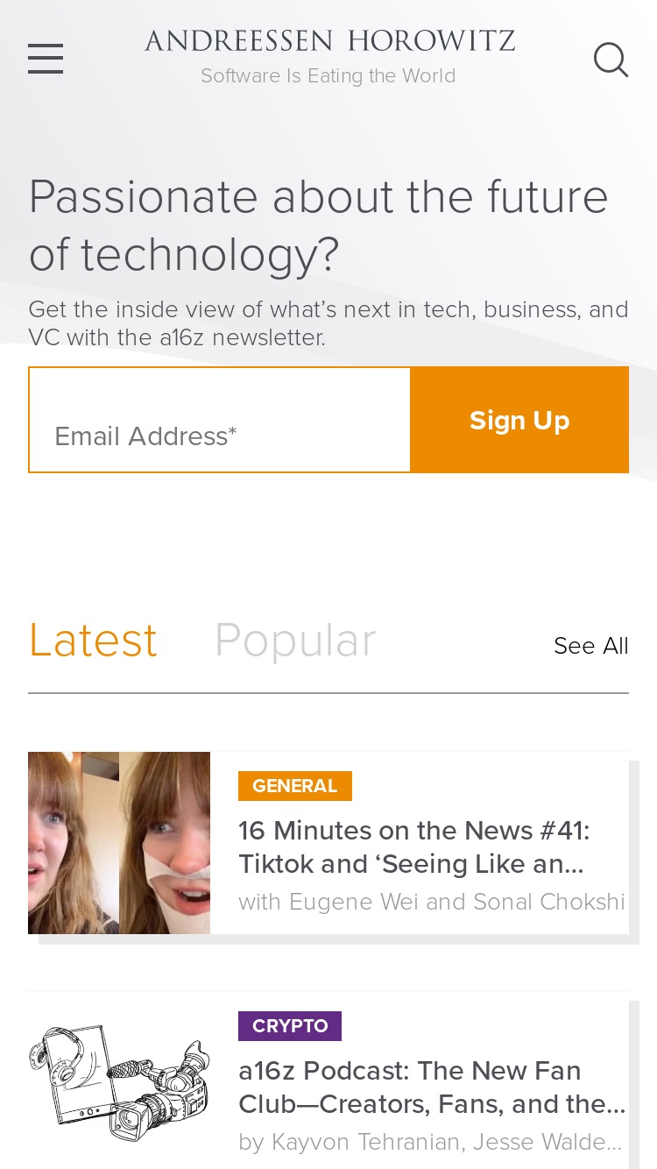Click the Passionate about the future heading

tap(319, 225)
